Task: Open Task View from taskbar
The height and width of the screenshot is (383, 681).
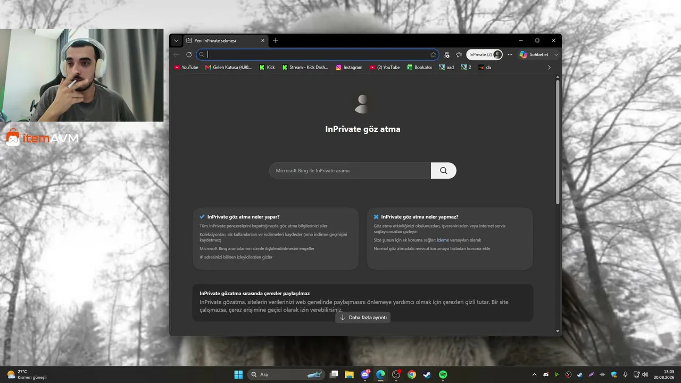Action: 334,374
